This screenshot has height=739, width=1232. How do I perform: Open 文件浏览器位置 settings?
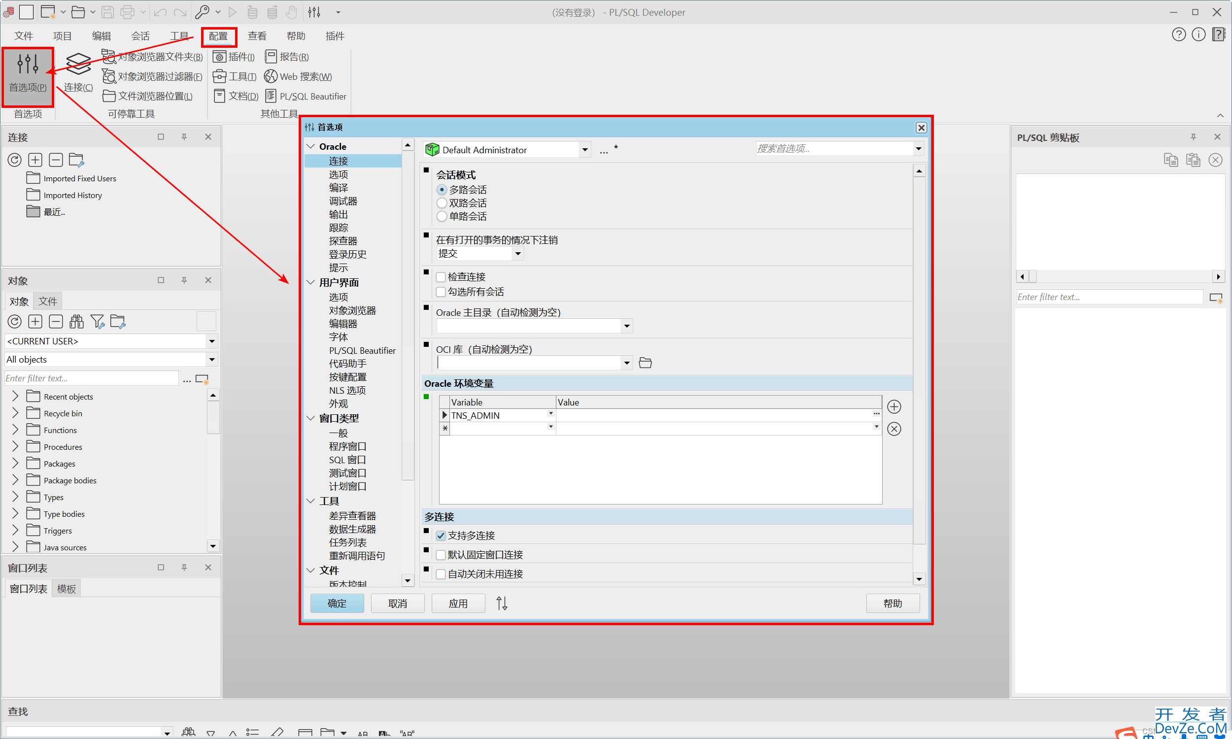[147, 96]
